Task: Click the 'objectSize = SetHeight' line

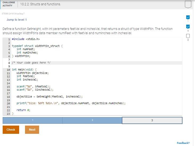Action: pos(49,97)
